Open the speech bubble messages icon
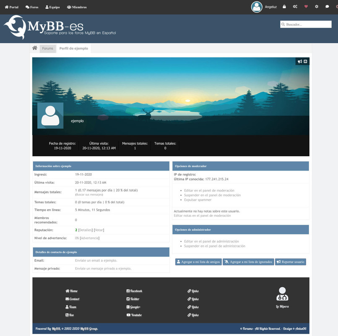Screen dimensions: 338x336 point(327,7)
